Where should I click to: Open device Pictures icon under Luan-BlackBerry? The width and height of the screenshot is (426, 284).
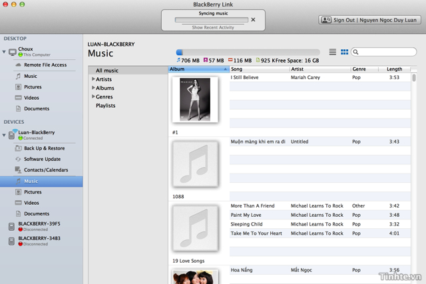pos(18,192)
